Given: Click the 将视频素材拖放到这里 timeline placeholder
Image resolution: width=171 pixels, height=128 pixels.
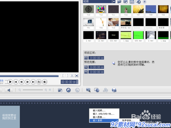Looking at the screenshot, I should pos(10,117).
